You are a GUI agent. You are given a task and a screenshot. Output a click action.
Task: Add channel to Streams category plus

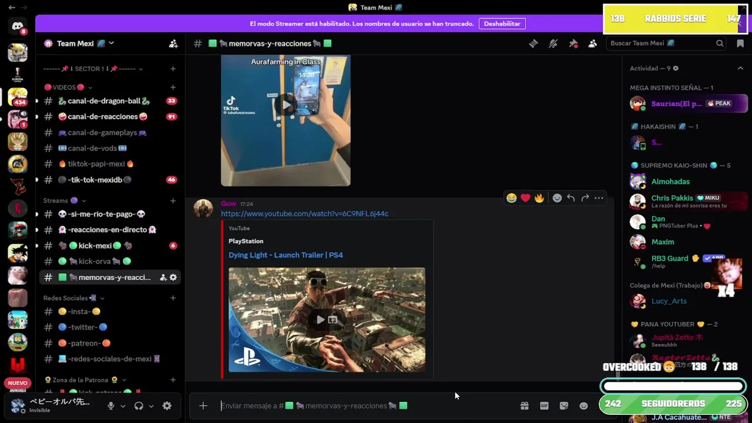coord(173,201)
